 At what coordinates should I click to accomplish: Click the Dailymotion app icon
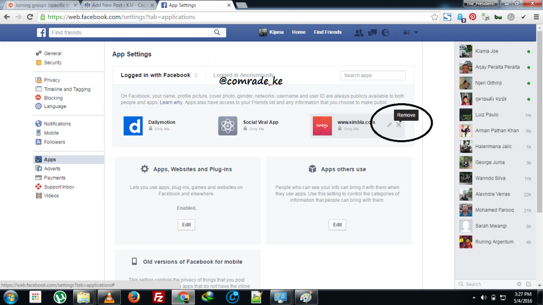click(133, 126)
